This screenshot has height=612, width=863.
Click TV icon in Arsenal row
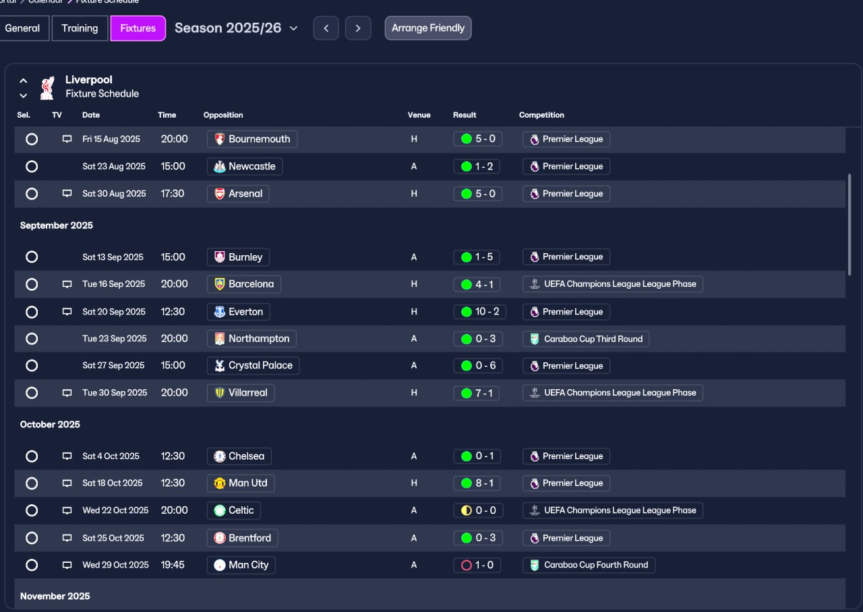[x=67, y=194]
